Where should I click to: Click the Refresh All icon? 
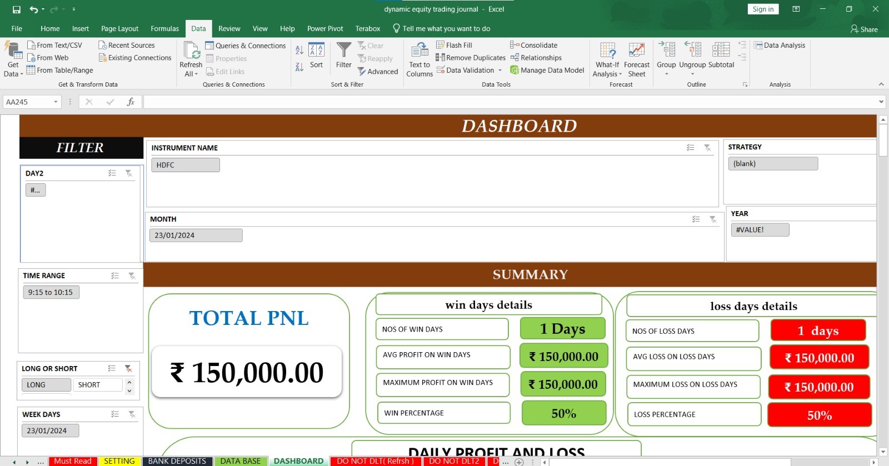[191, 51]
